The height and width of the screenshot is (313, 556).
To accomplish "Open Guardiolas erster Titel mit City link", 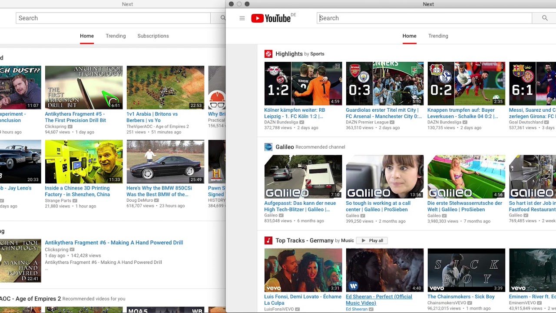I will tap(384, 113).
